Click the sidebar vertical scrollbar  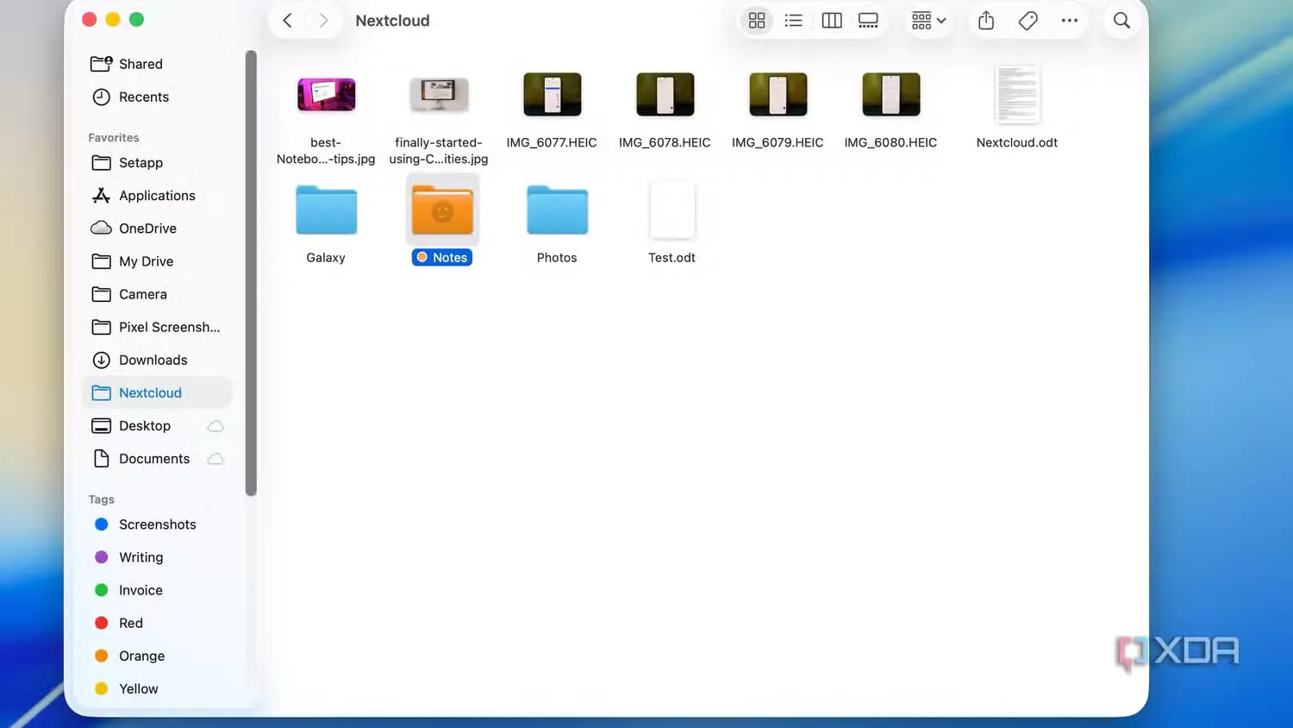[251, 273]
